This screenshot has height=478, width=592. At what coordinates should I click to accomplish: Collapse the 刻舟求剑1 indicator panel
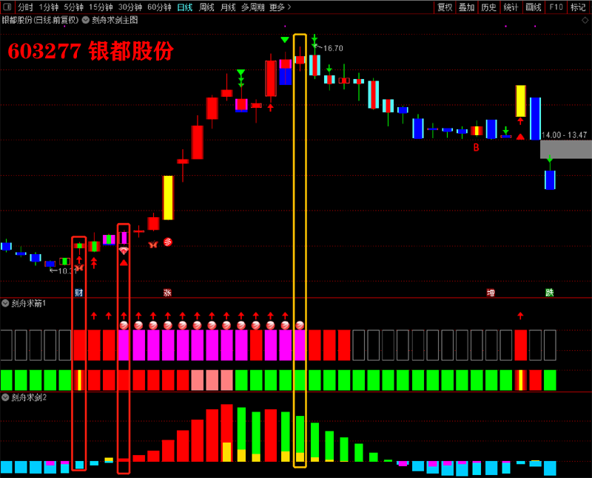6,303
